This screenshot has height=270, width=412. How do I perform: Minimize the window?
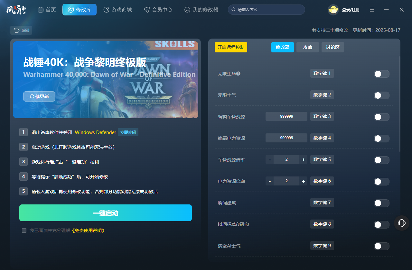pyautogui.click(x=386, y=10)
